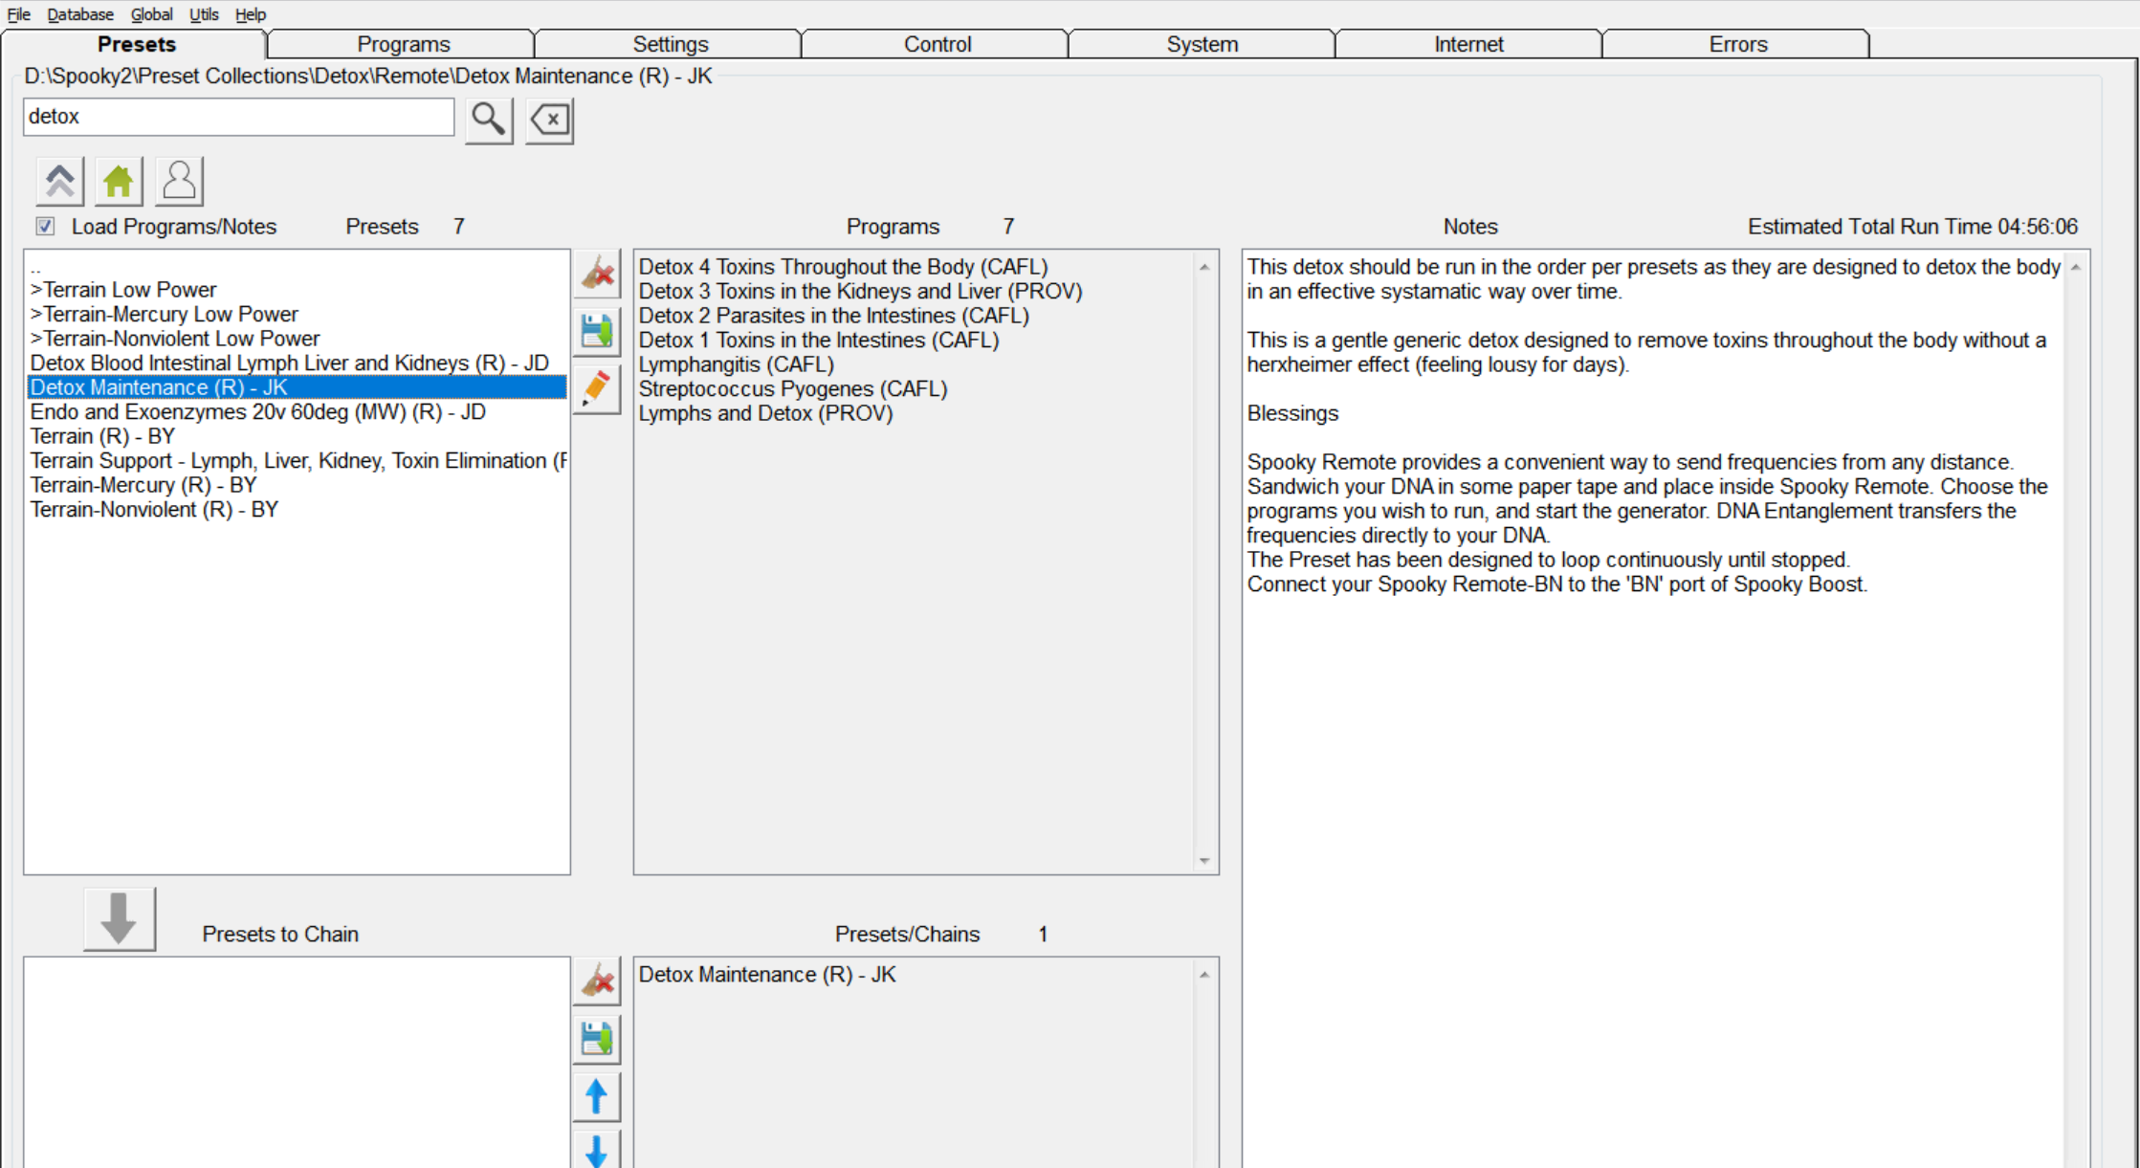Click the magnifying glass search icon
Screen dimensions: 2140x1168
489,121
